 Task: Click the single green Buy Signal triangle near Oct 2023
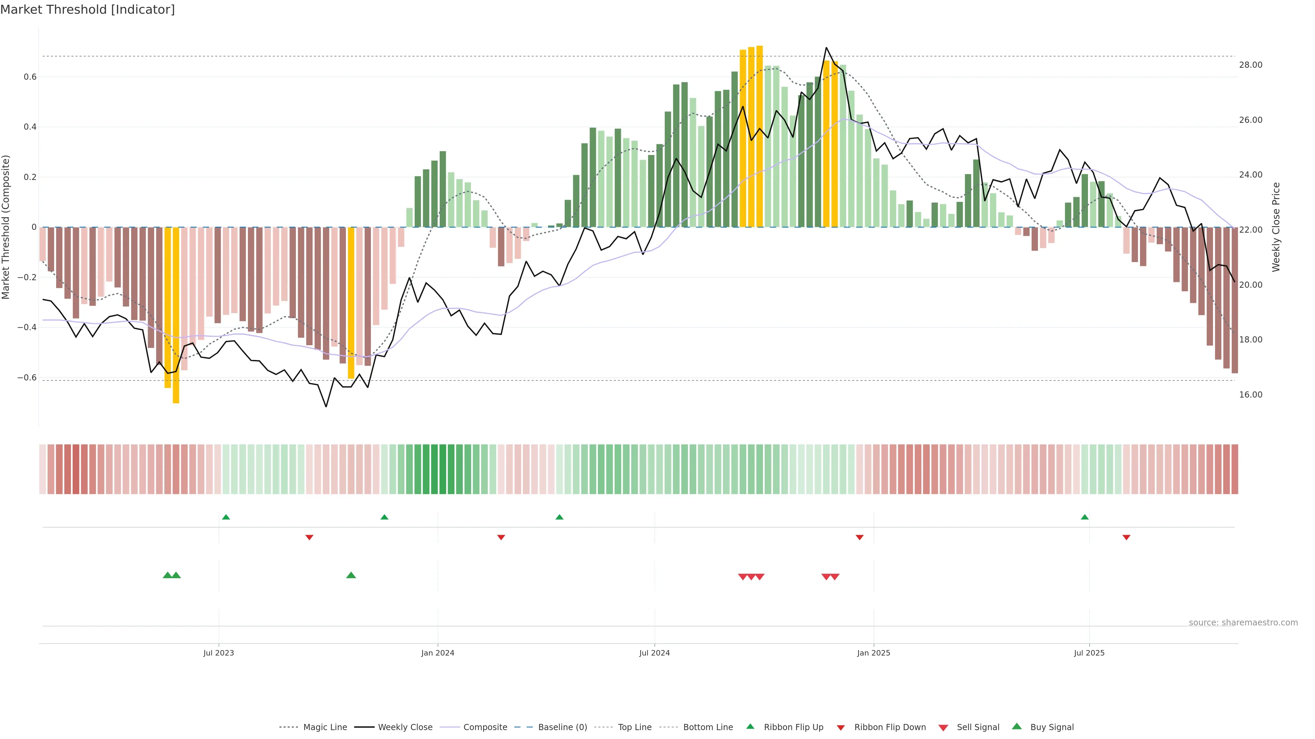click(351, 575)
